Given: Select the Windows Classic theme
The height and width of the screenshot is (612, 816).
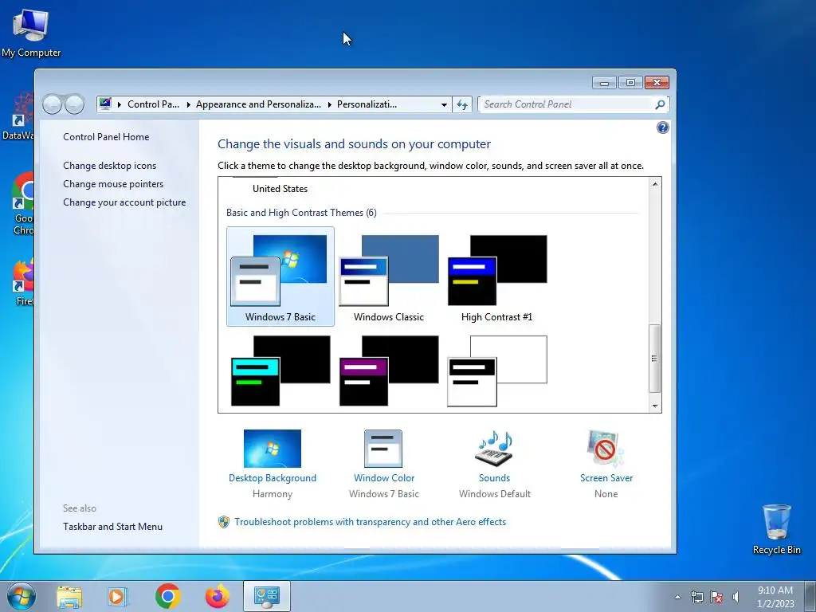Looking at the screenshot, I should pyautogui.click(x=389, y=277).
